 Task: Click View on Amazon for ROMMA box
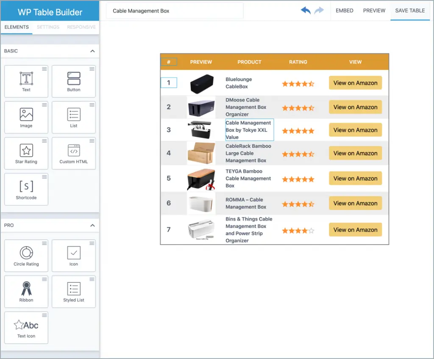356,203
